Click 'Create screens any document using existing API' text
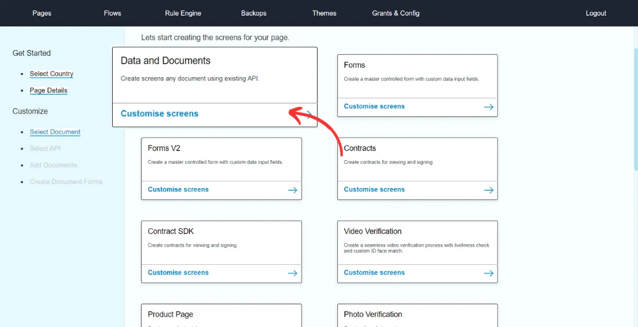 click(190, 78)
